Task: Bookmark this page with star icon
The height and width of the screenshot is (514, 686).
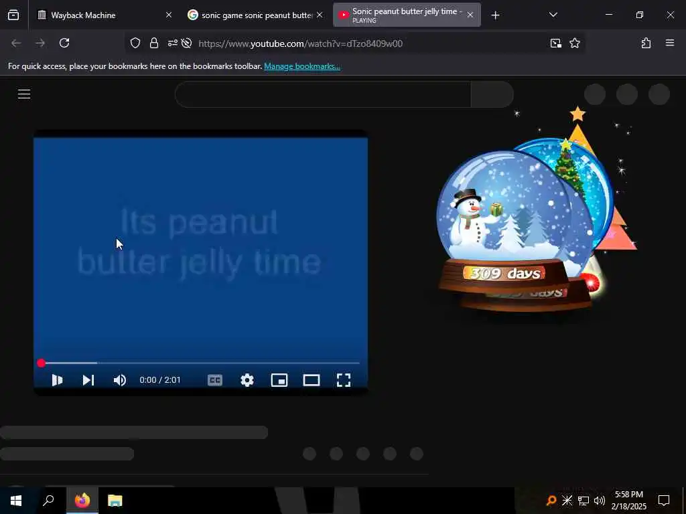Action: [575, 43]
